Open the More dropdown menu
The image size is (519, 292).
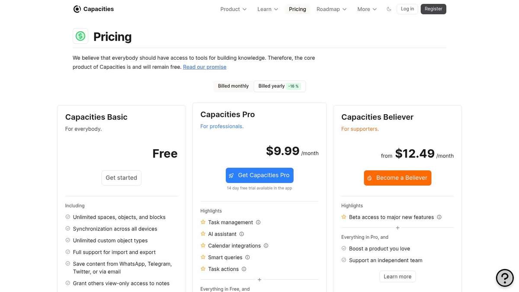coord(366,9)
